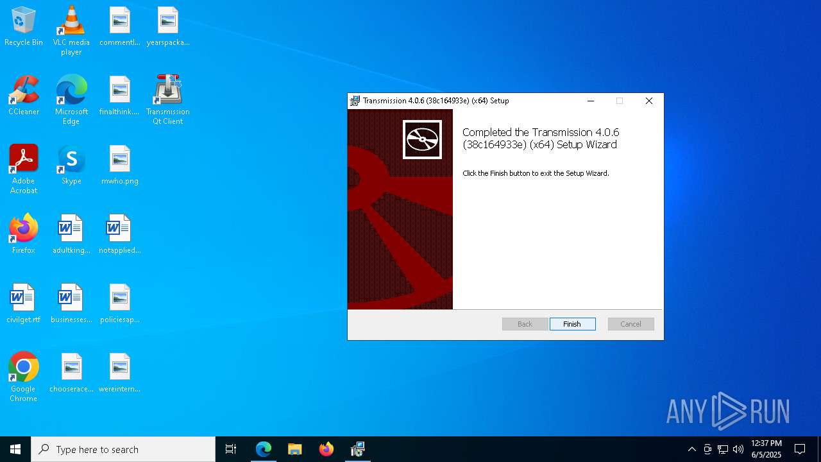This screenshot has height=462, width=821.
Task: Open Firefox from the taskbar
Action: (326, 449)
